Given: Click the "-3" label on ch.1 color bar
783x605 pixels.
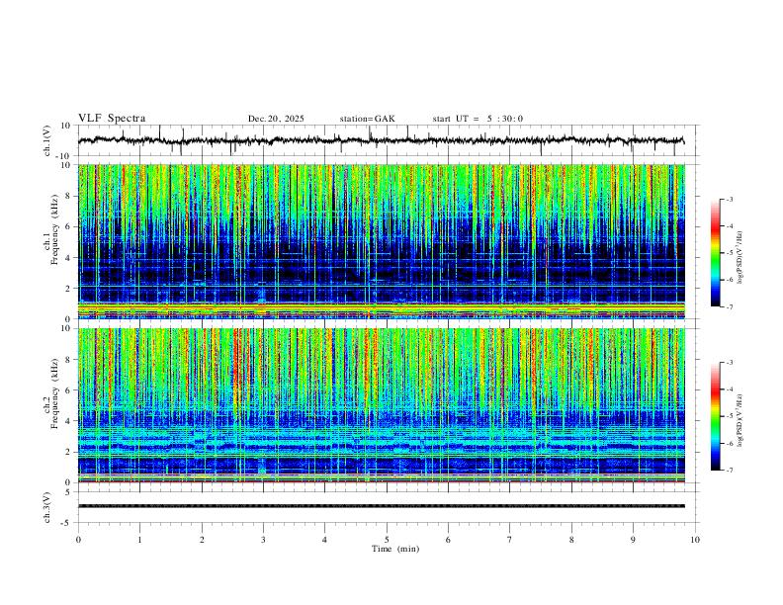Looking at the screenshot, I should 730,199.
